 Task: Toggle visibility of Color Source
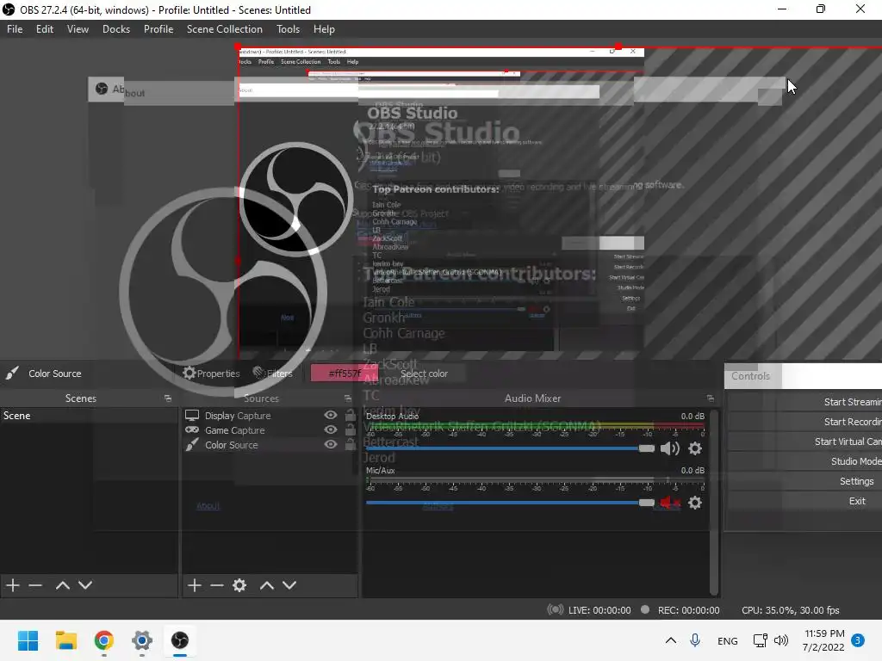331,444
